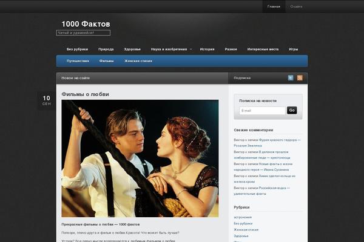Open the астрономия category link
The image size is (364, 242).
point(243,217)
